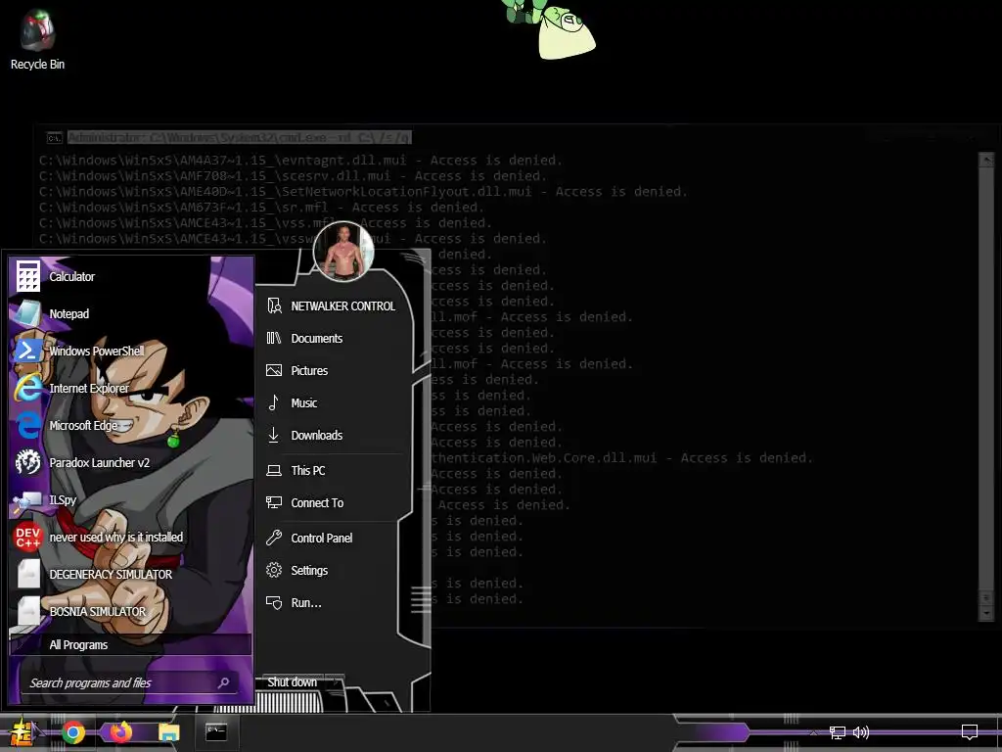Click the cmd line containing 'thentication.Web.Core.dll.mui'
Image resolution: width=1002 pixels, height=752 pixels.
[621, 457]
